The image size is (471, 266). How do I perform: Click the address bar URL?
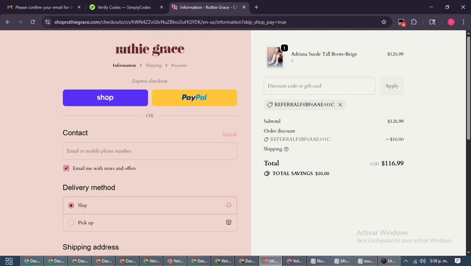(x=170, y=22)
